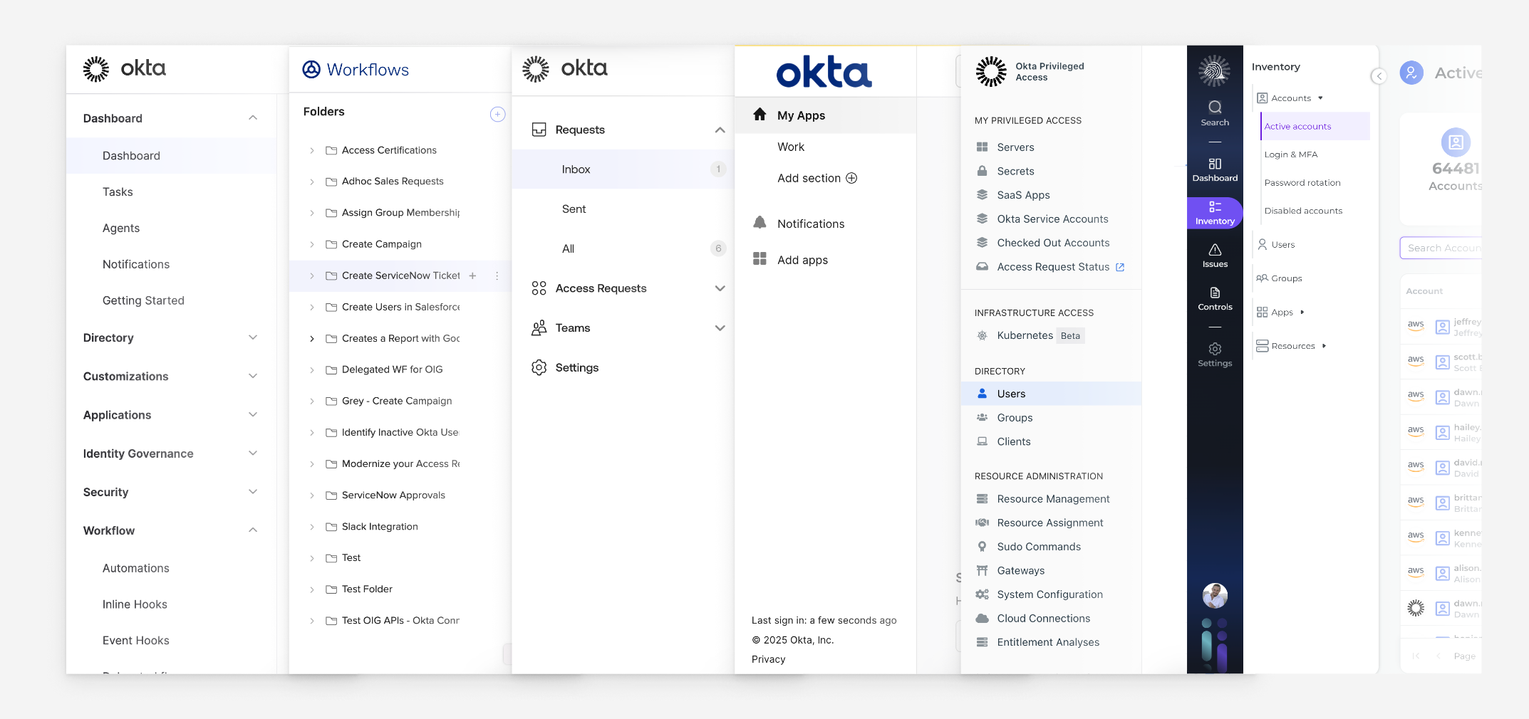The width and height of the screenshot is (1529, 719).
Task: Switch to the Sent requests tab
Action: pos(574,209)
